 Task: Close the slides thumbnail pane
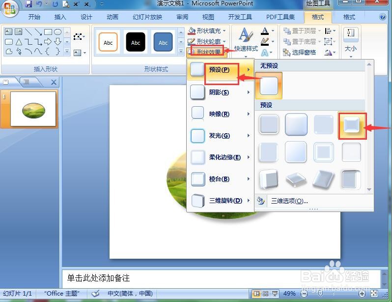coord(54,82)
